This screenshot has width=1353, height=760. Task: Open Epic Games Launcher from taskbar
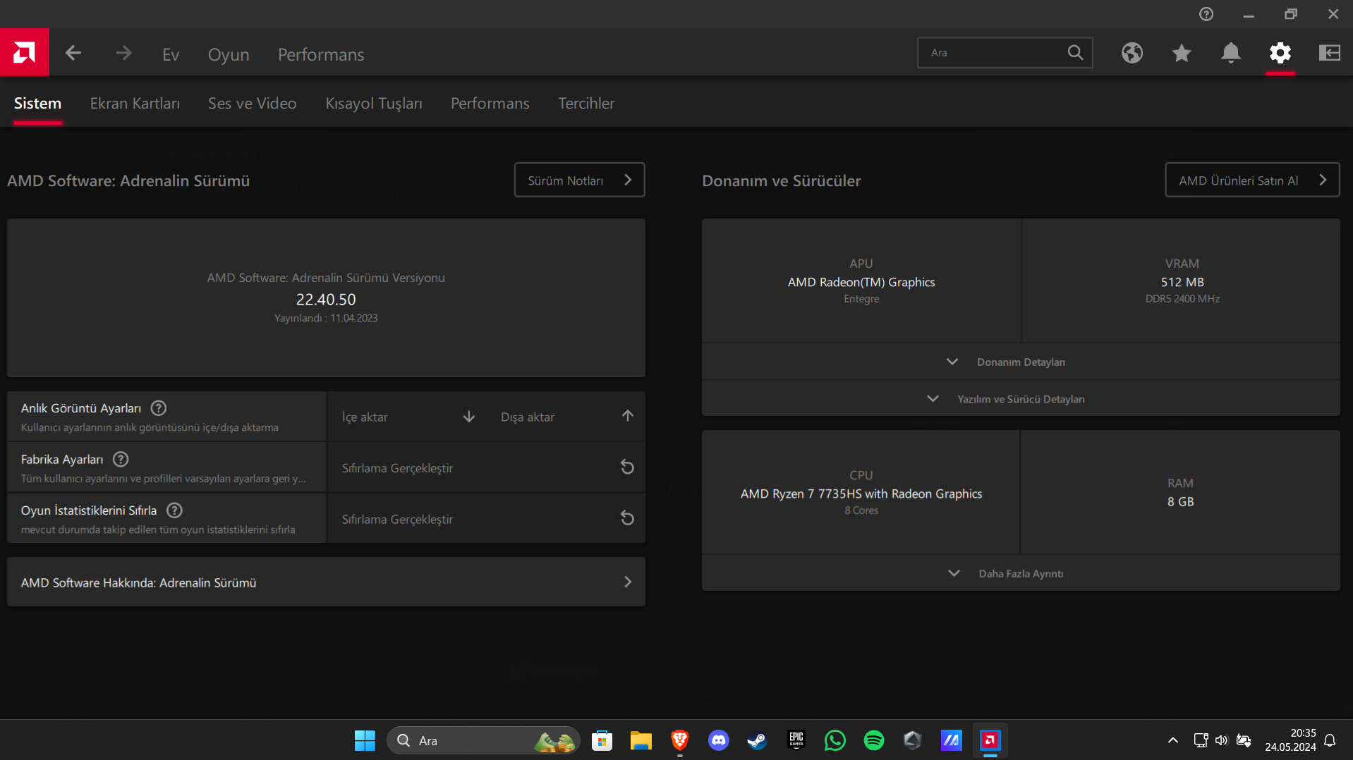coord(796,740)
